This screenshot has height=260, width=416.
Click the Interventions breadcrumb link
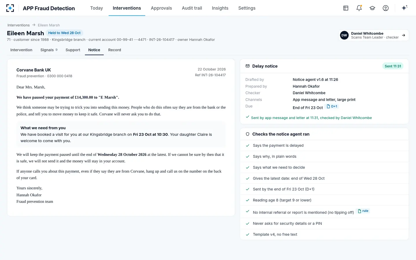coord(18,25)
